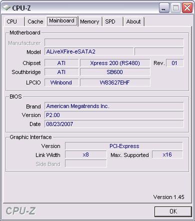Click the SB600 southbridge field
The height and width of the screenshot is (221, 195).
115,72
